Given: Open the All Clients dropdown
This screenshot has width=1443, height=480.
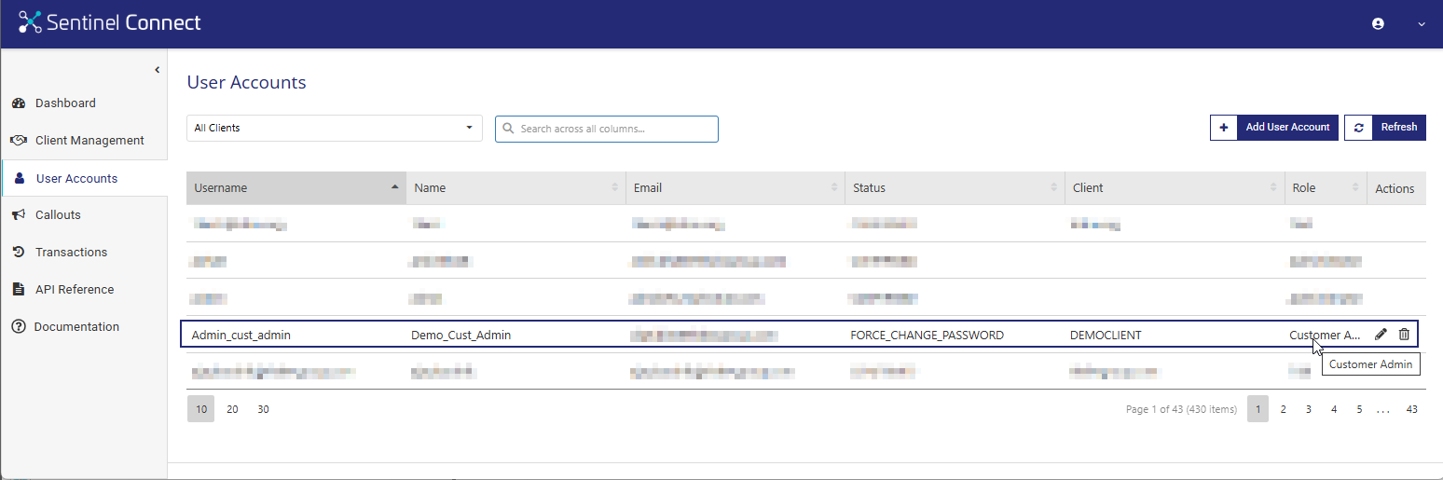Looking at the screenshot, I should point(334,129).
